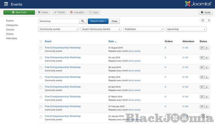Click show series link for 04 April 2016
This screenshot has width=215, height=124.
134,90
